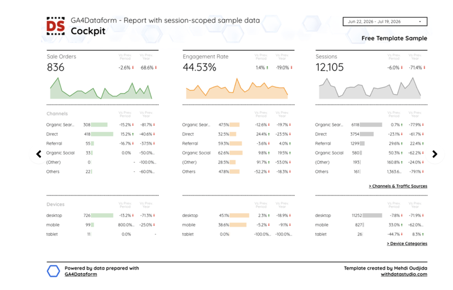Select the 45.1% desktop engagement rate

pos(224,216)
